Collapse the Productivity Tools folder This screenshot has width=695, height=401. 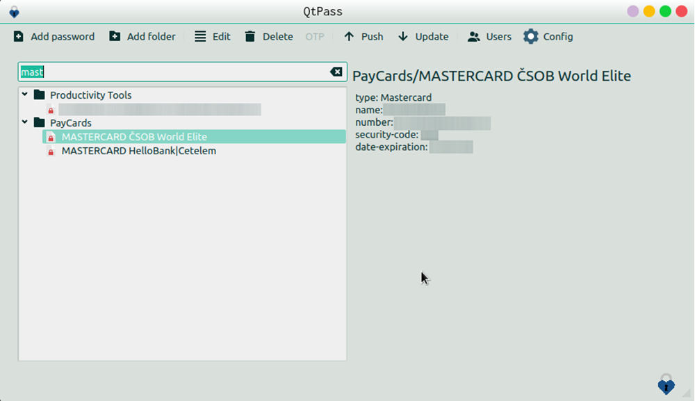pos(25,95)
